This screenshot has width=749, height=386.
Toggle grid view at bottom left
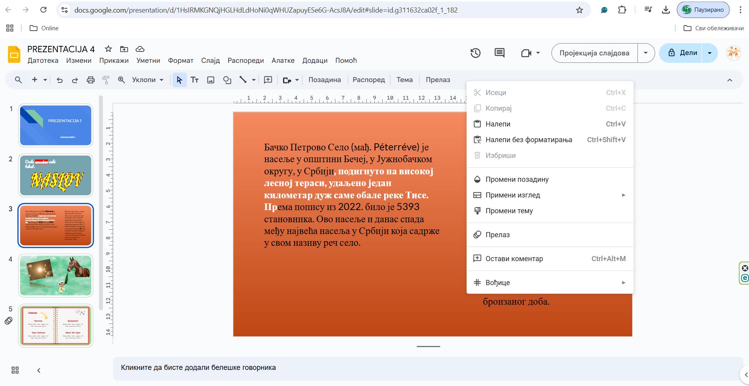click(x=15, y=370)
